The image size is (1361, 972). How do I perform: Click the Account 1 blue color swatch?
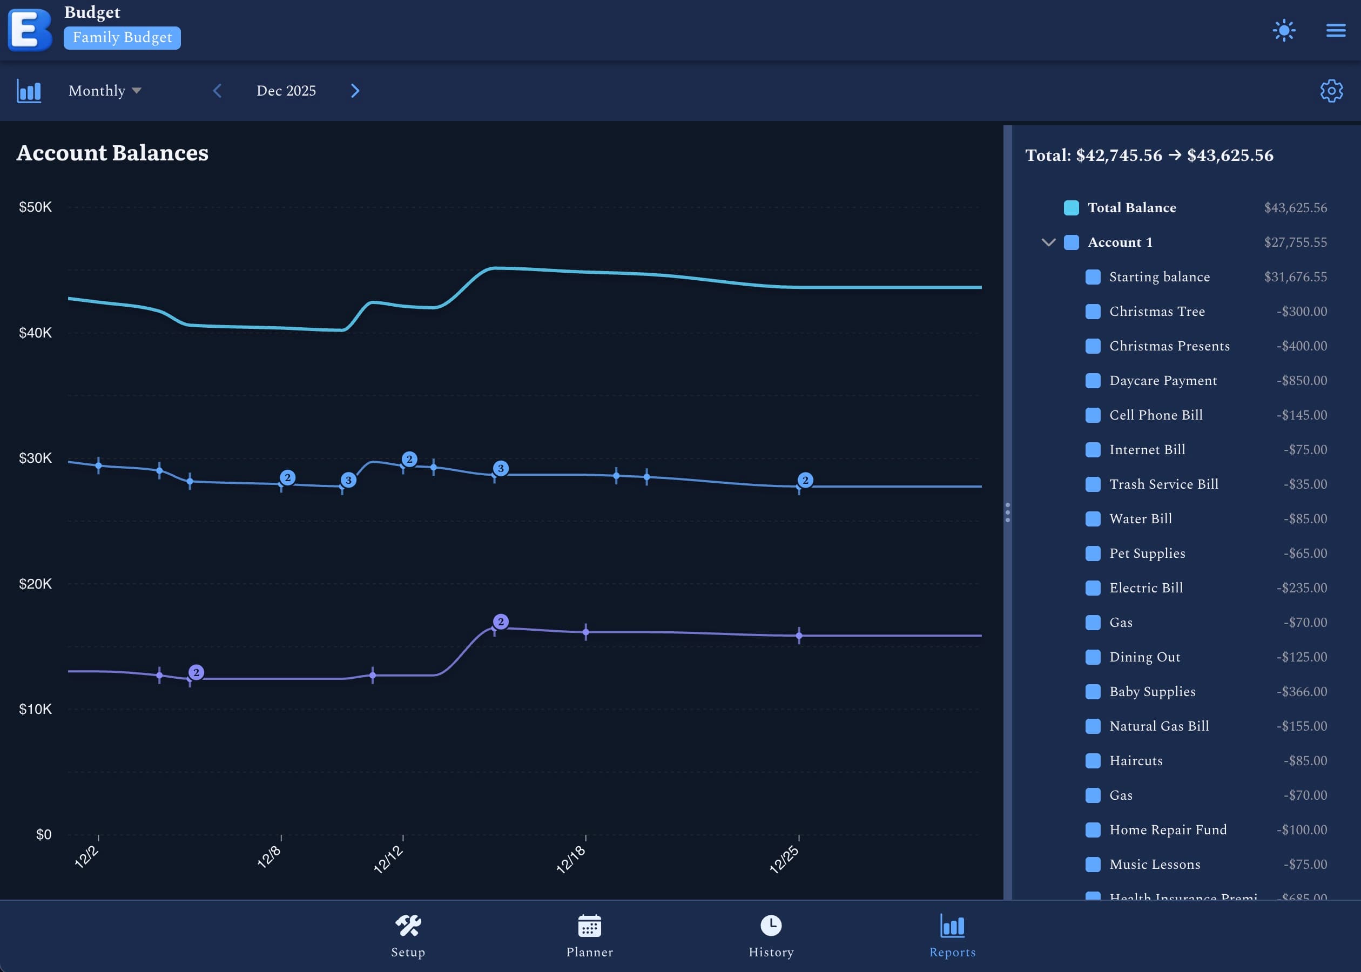click(x=1071, y=242)
